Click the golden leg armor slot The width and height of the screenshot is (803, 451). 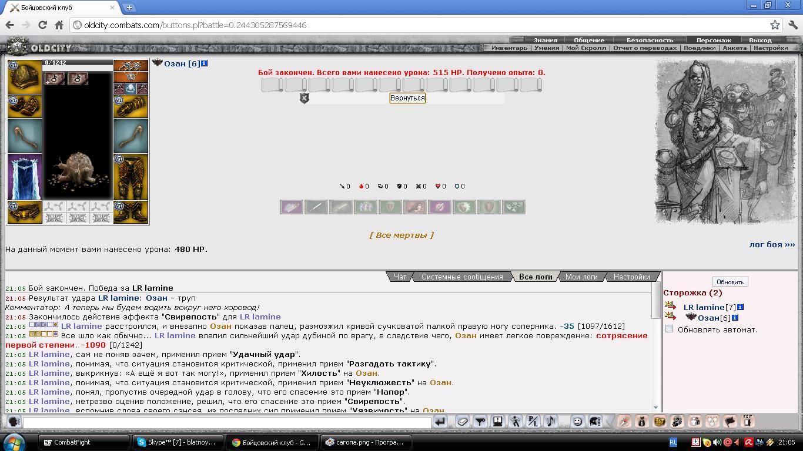[x=131, y=177]
